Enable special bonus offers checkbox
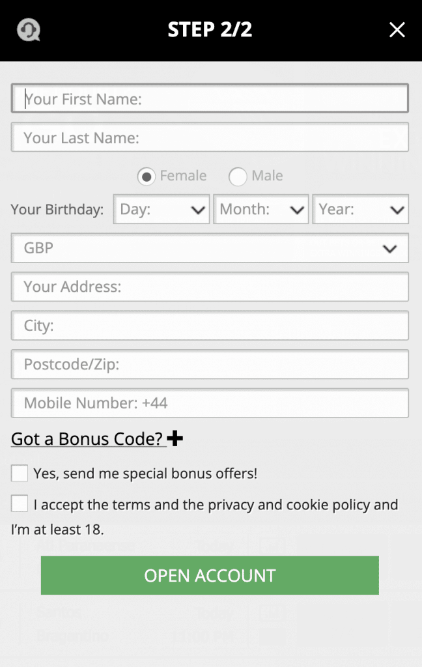This screenshot has width=422, height=667. tap(20, 474)
